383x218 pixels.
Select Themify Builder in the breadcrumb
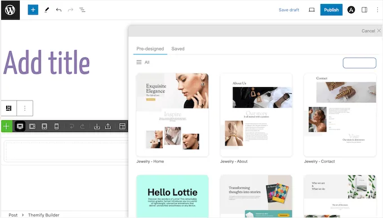pyautogui.click(x=44, y=215)
